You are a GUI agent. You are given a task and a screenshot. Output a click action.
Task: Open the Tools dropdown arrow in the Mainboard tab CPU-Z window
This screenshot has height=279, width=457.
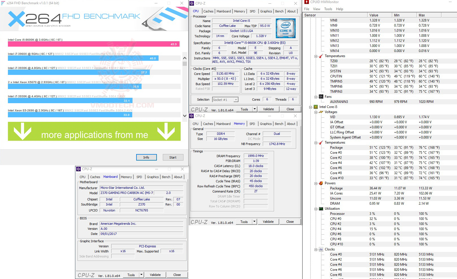point(142,275)
